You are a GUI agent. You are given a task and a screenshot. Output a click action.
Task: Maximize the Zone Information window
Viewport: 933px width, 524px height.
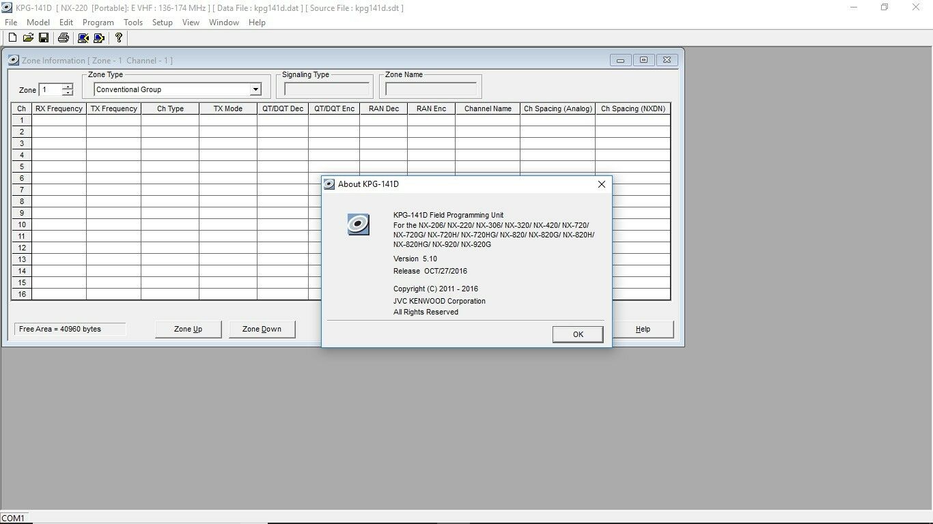click(643, 60)
